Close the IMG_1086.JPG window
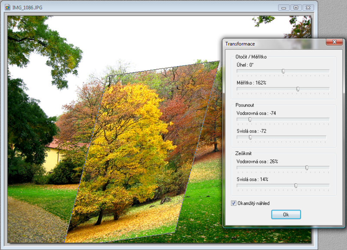Image resolution: width=347 pixels, height=250 pixels. pyautogui.click(x=308, y=7)
